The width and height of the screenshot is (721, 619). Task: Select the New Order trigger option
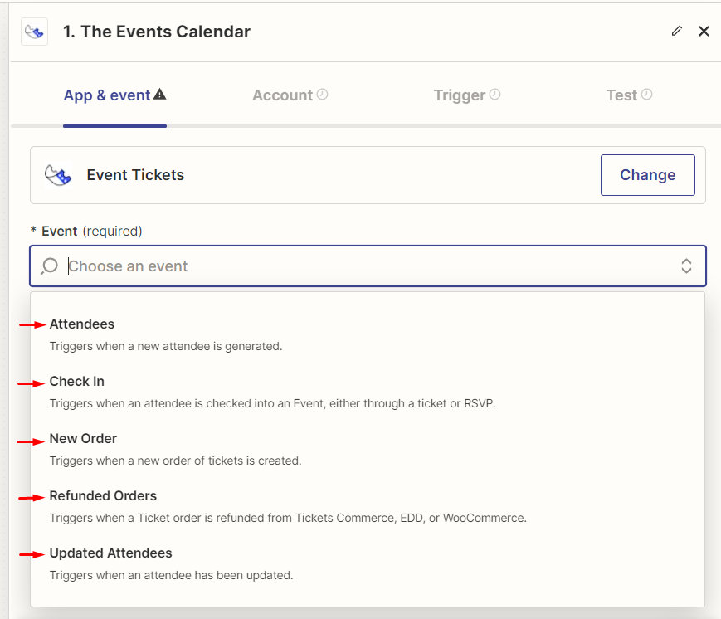[x=82, y=438]
